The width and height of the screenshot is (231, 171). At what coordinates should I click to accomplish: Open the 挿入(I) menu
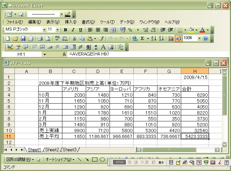(x=71, y=22)
